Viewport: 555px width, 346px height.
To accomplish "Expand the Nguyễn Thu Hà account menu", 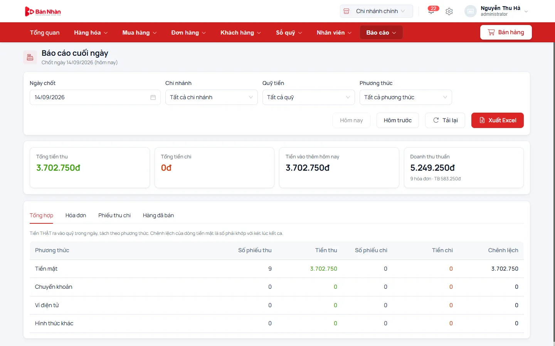I will (496, 11).
